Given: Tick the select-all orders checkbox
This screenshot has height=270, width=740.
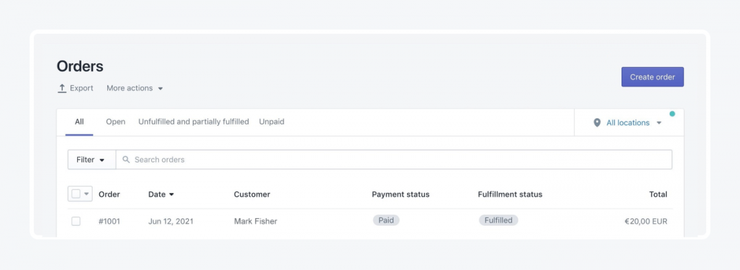Looking at the screenshot, I should pos(76,194).
